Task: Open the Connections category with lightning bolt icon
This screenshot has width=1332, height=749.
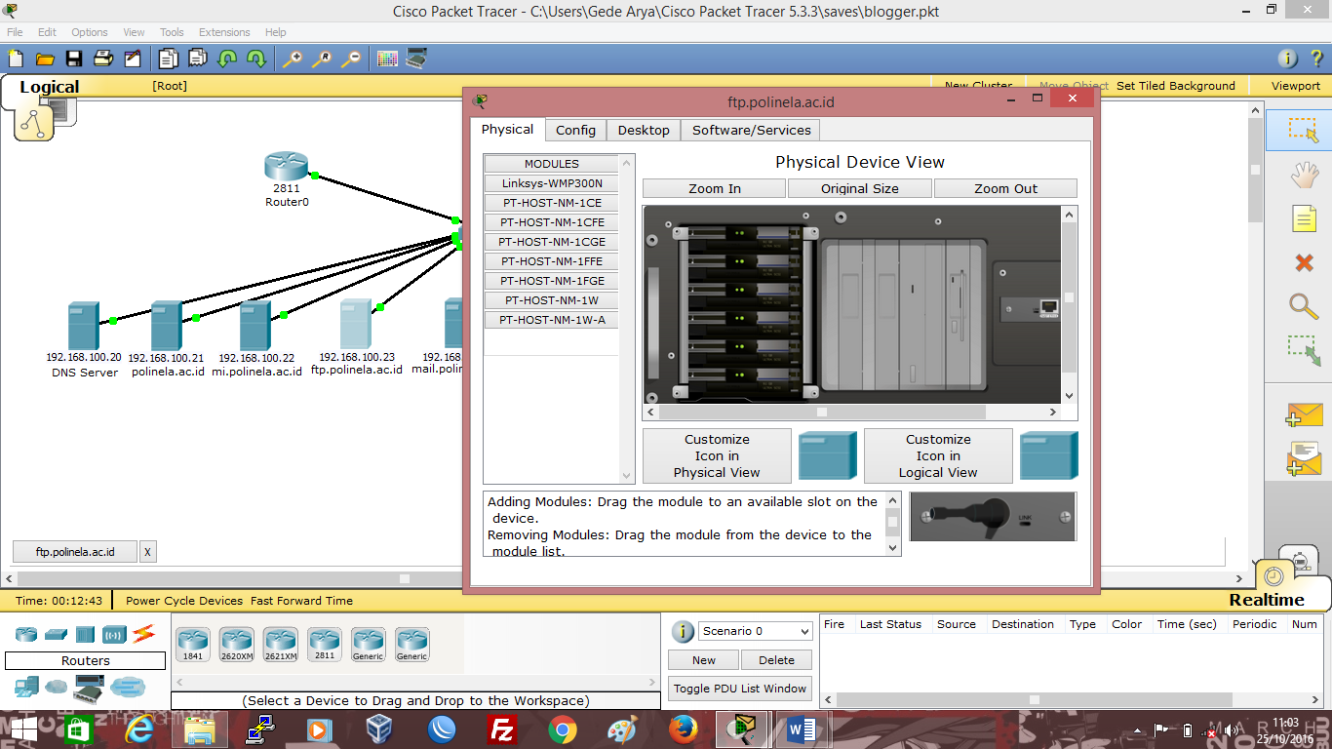Action: pyautogui.click(x=143, y=634)
